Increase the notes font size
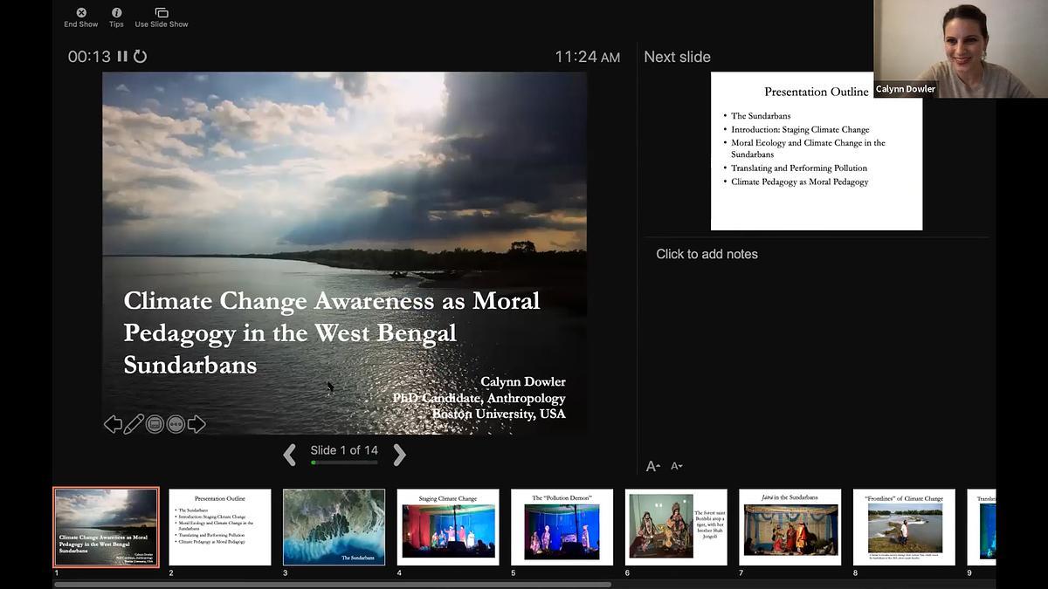The width and height of the screenshot is (1048, 589). pyautogui.click(x=652, y=467)
